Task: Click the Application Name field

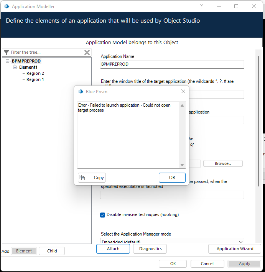Action: [172, 64]
